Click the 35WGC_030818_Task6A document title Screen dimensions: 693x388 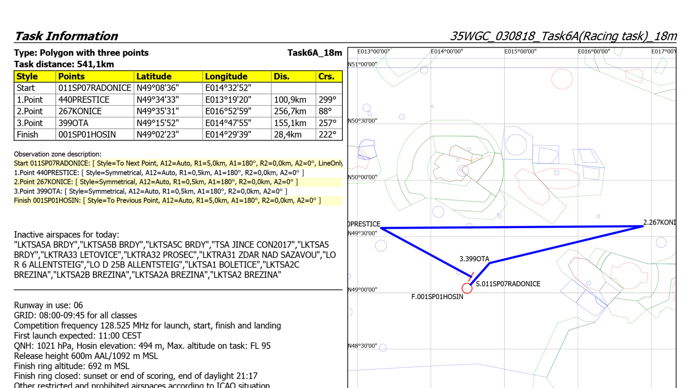563,36
